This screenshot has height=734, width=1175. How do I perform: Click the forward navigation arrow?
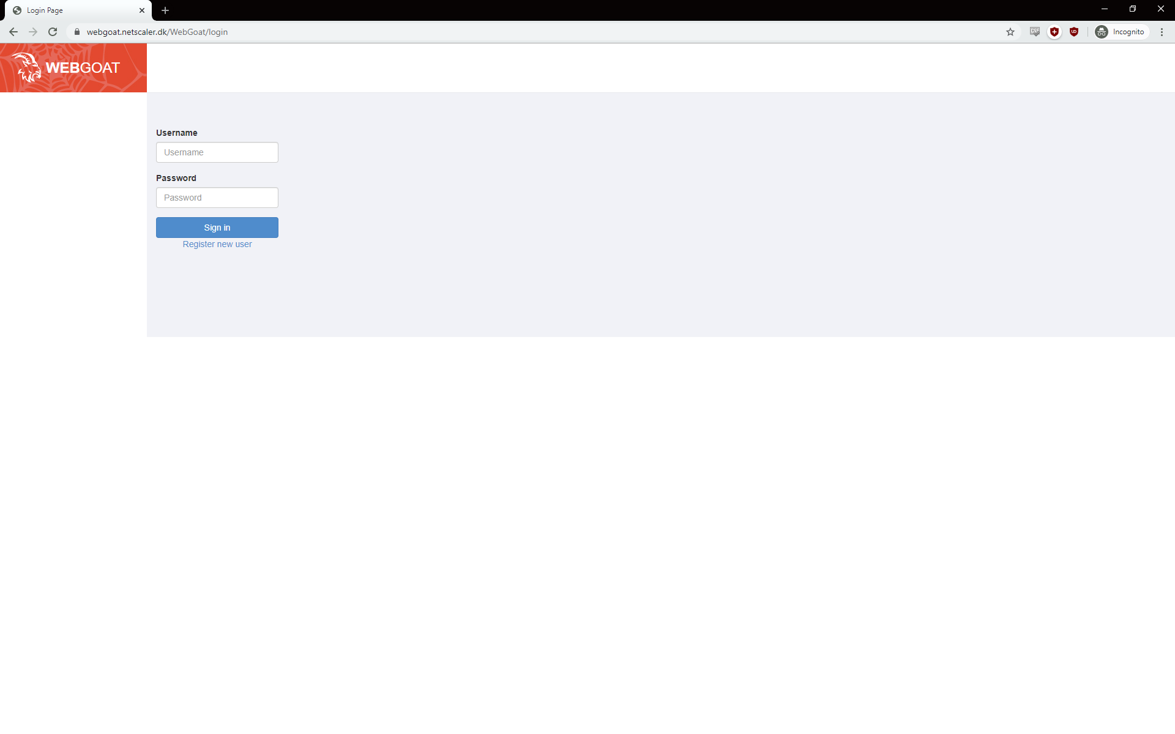pyautogui.click(x=33, y=32)
